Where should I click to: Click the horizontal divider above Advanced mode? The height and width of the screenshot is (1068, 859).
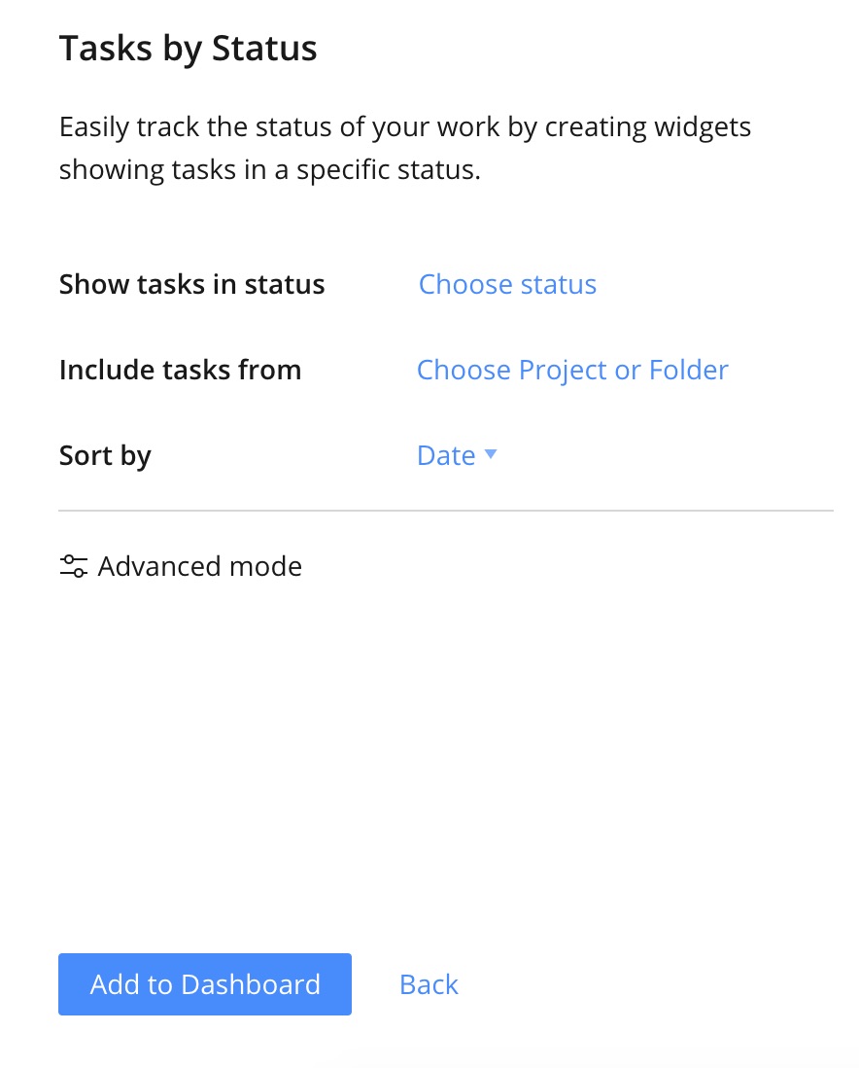click(x=446, y=510)
